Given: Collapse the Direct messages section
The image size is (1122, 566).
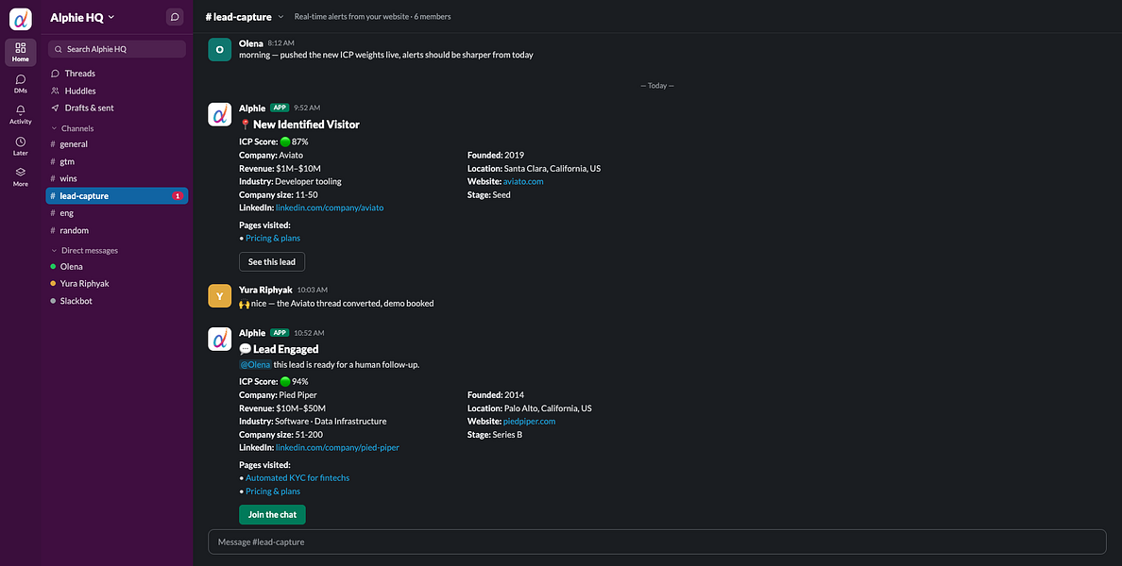Looking at the screenshot, I should click(84, 251).
